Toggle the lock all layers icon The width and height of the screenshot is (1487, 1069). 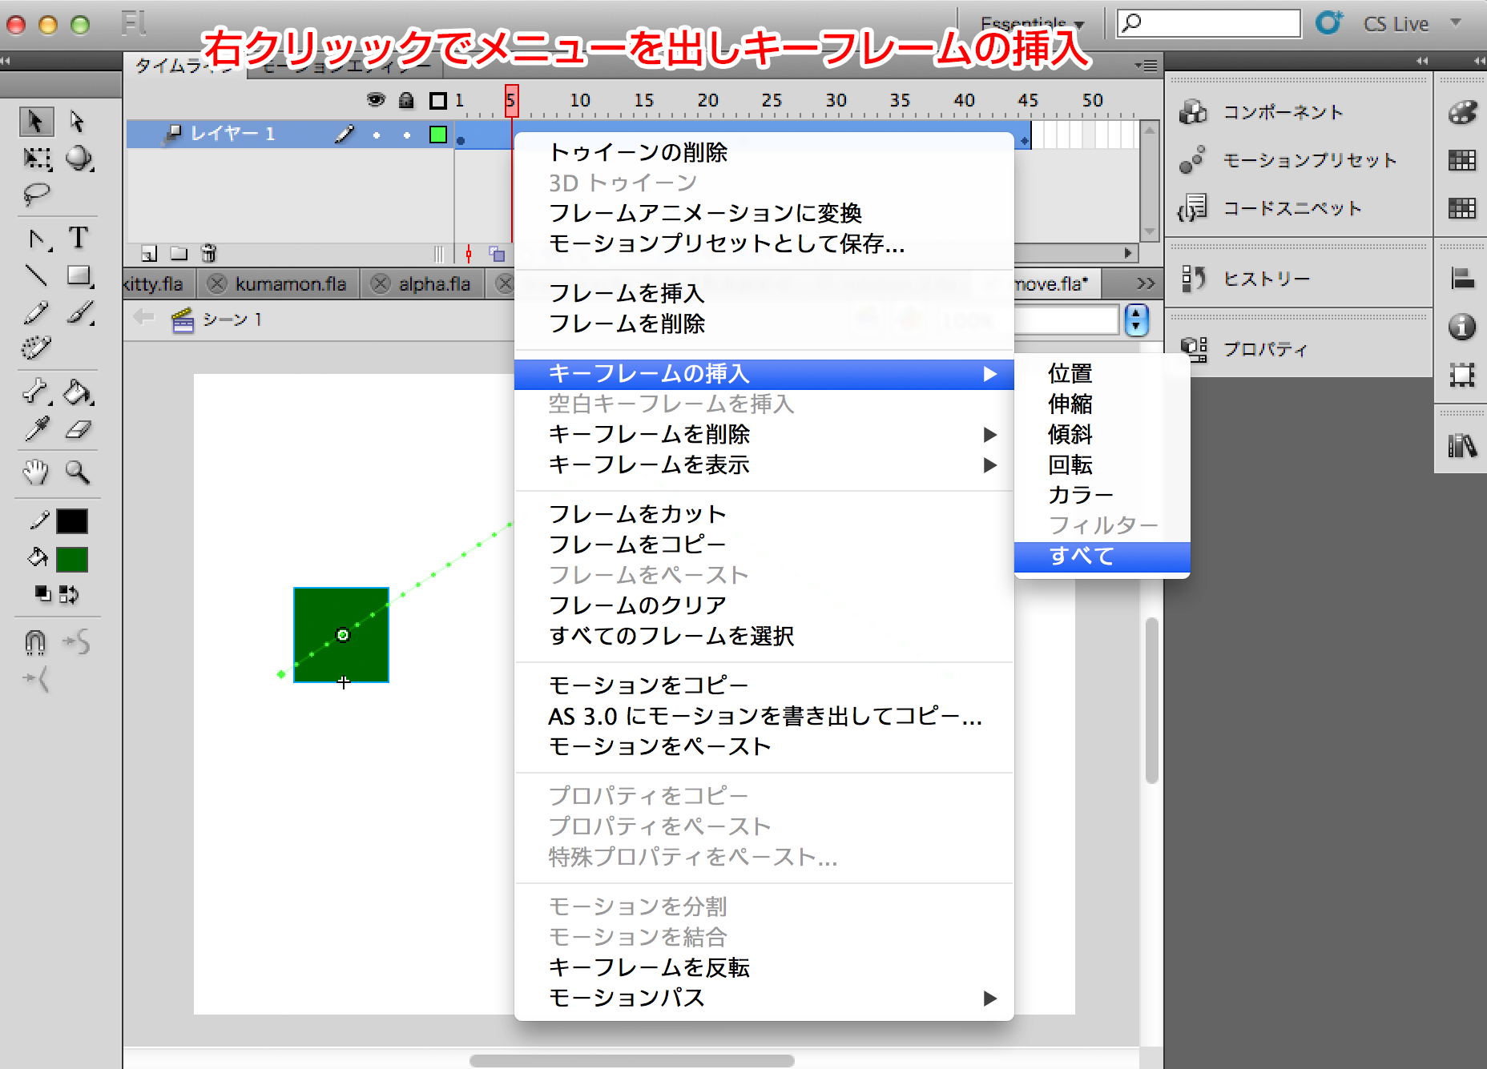pyautogui.click(x=406, y=100)
